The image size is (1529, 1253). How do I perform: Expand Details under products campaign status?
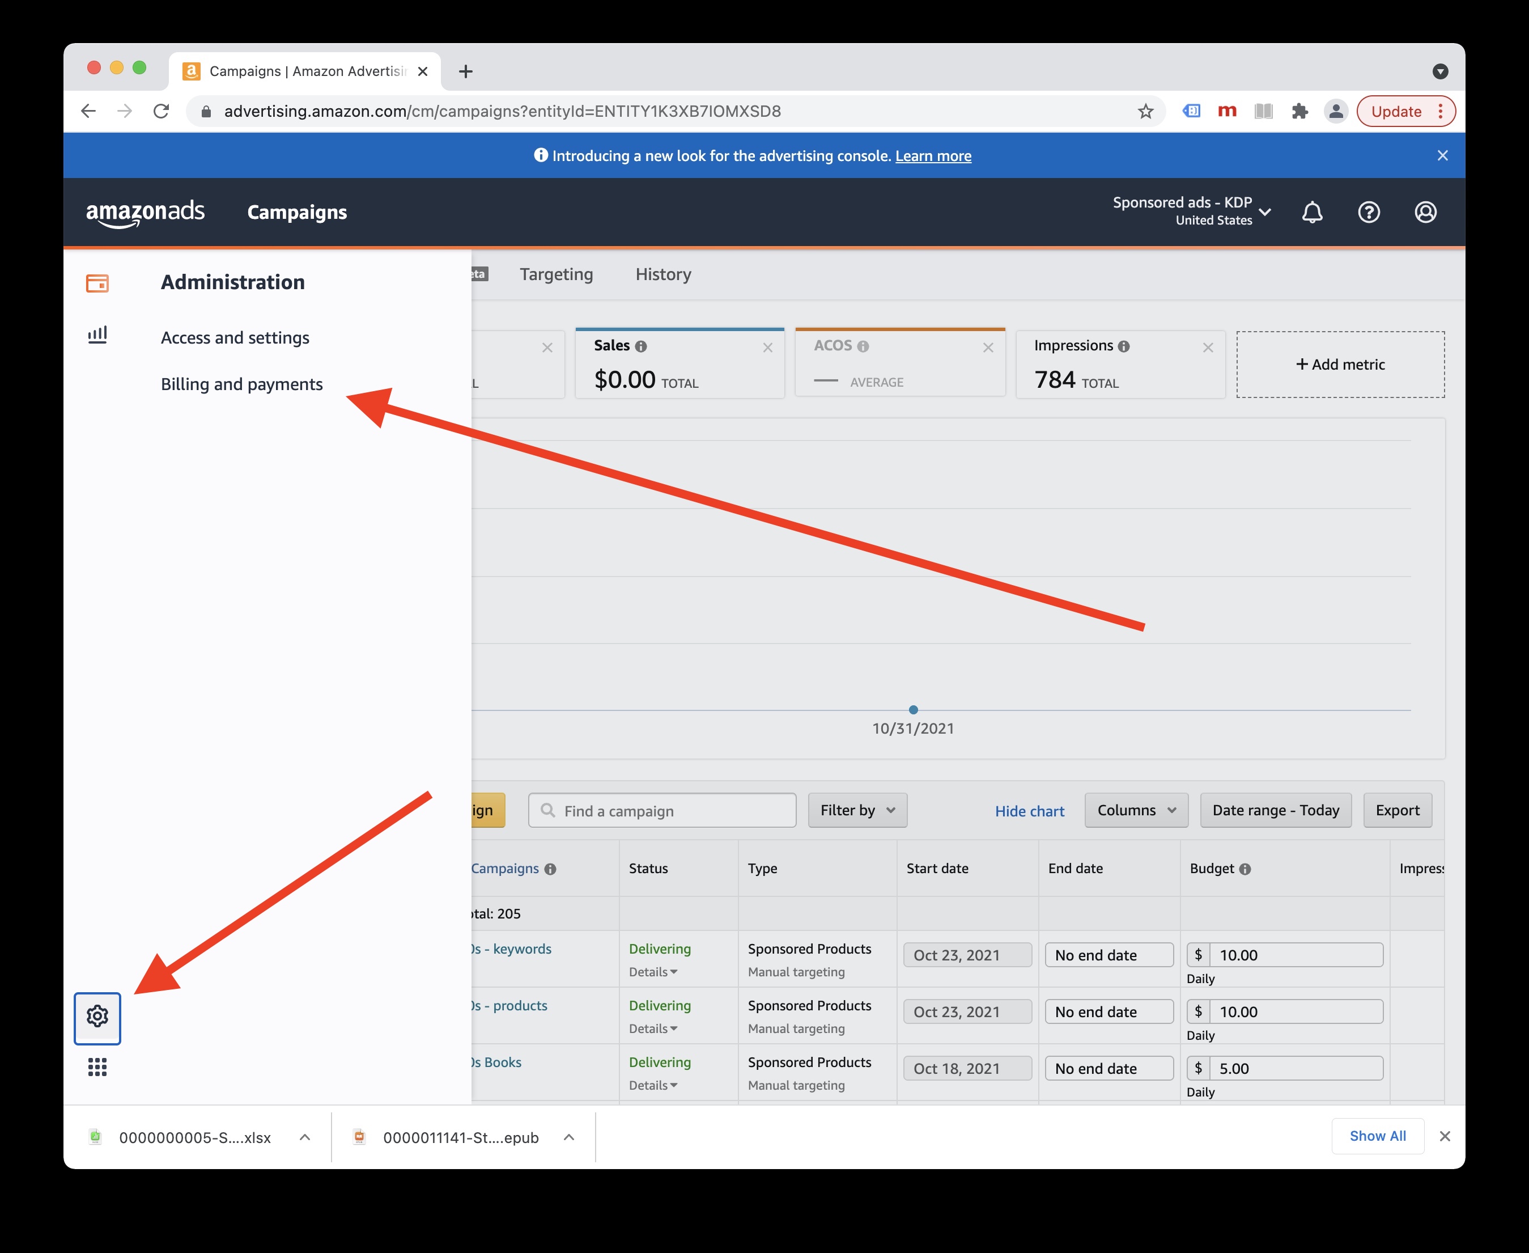653,1028
